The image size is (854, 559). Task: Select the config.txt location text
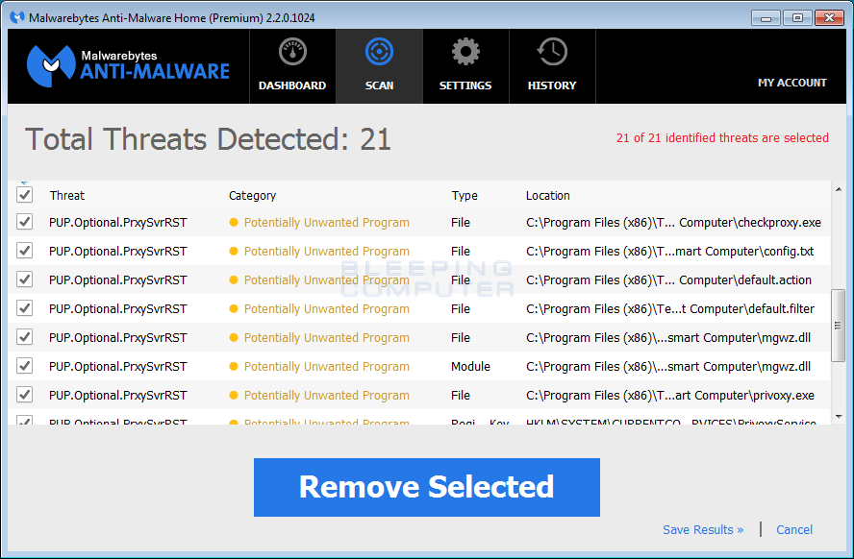point(670,252)
